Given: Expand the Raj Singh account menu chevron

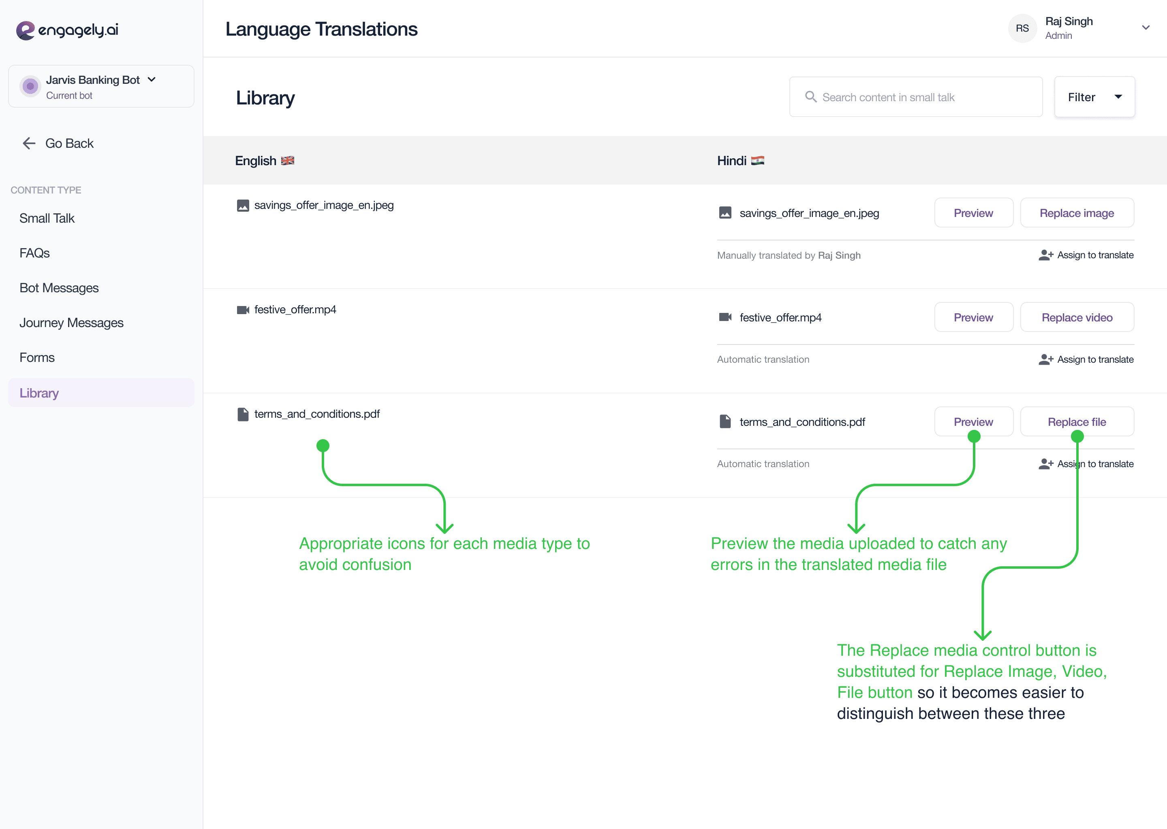Looking at the screenshot, I should 1146,28.
